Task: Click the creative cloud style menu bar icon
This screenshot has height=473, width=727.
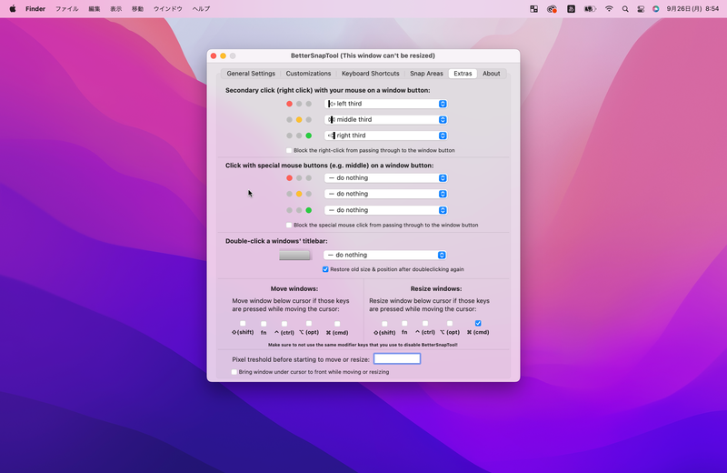Action: coord(552,9)
